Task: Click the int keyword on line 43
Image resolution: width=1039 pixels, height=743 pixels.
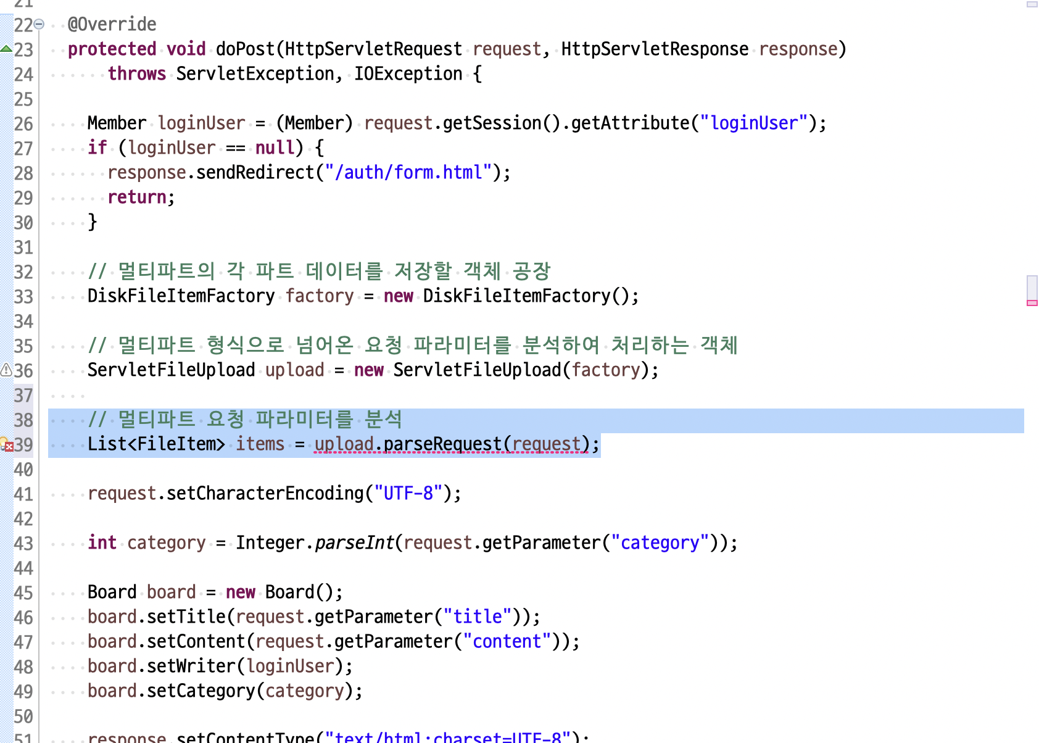Action: point(102,542)
